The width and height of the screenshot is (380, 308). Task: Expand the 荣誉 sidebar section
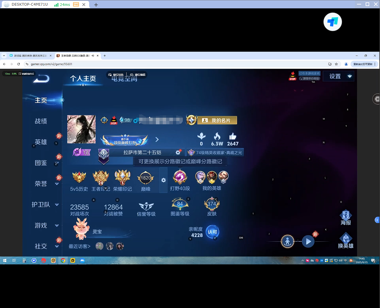57,184
